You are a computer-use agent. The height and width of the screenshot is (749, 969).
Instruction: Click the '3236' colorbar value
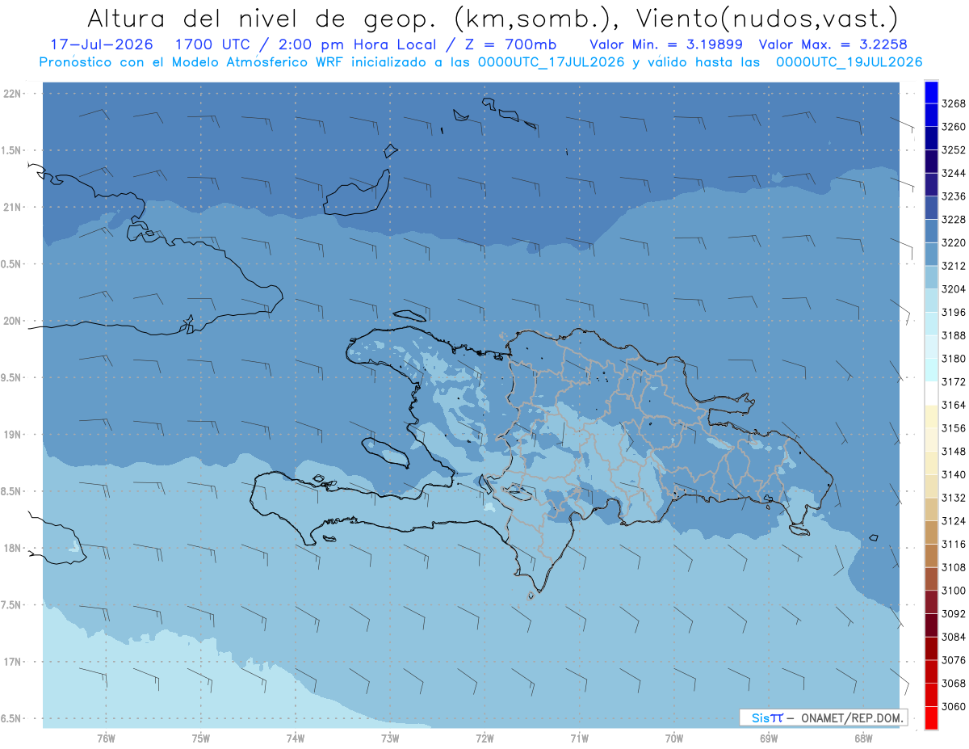[x=954, y=196]
